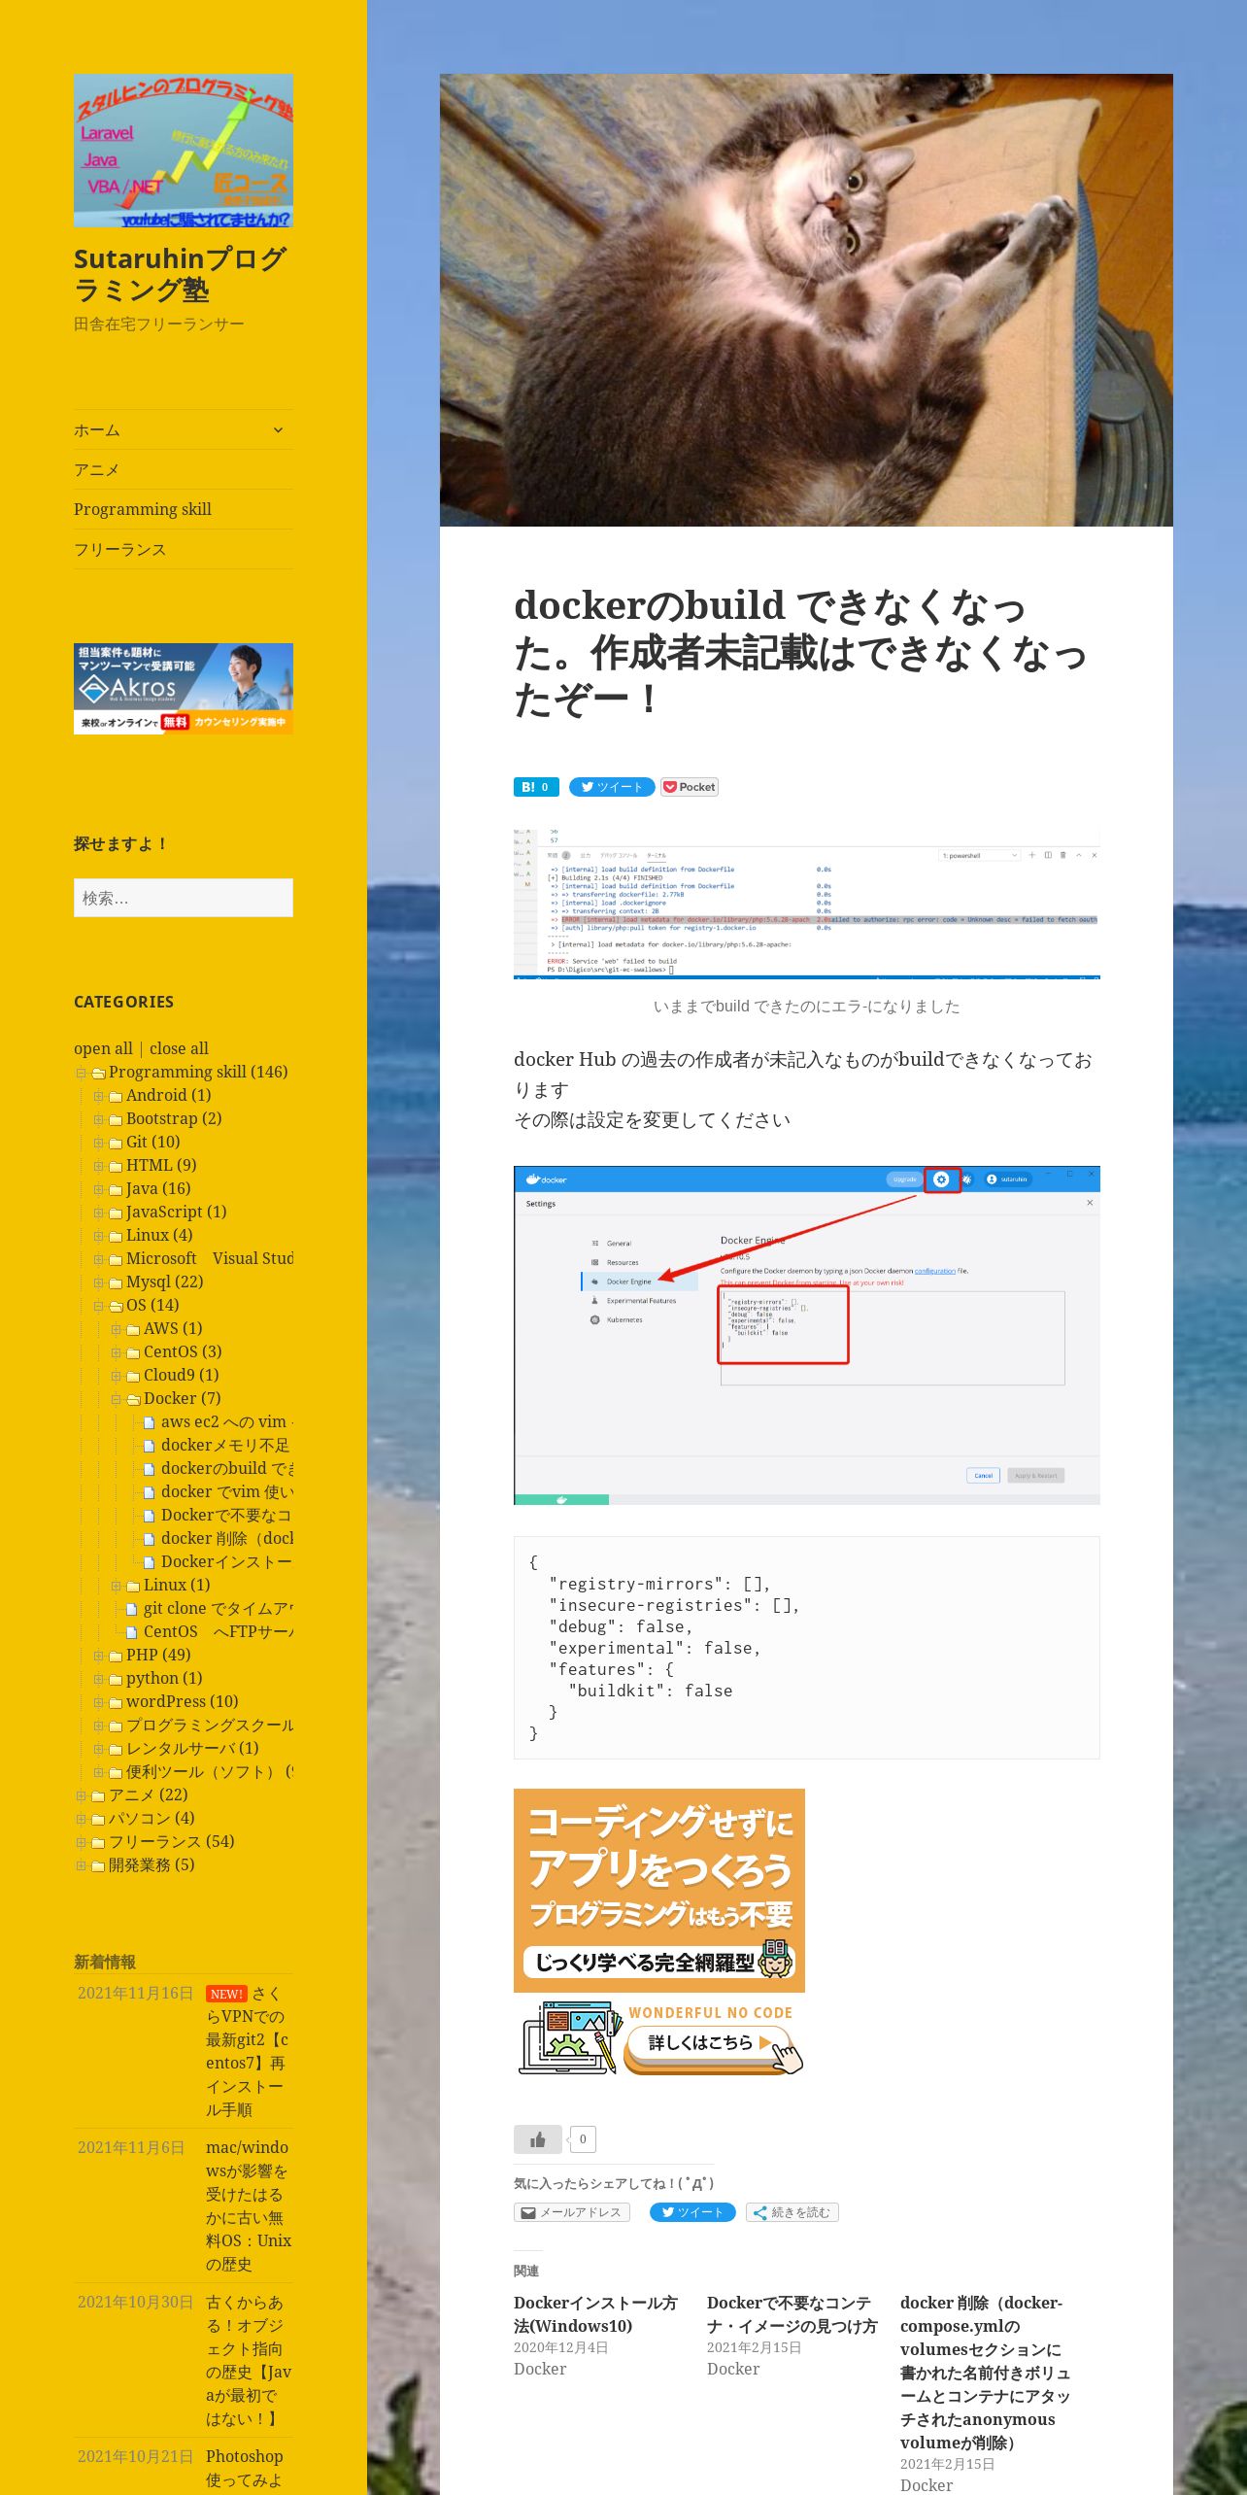Expand the Java (16) category node
The image size is (1247, 2495).
(x=99, y=1189)
